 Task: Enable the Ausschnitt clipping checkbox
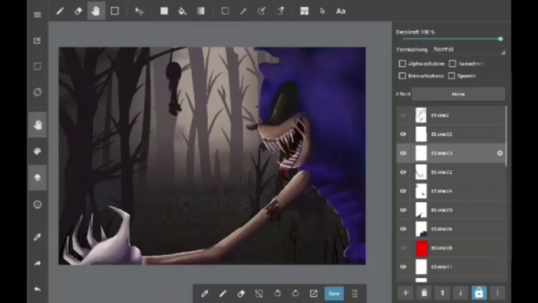click(452, 64)
